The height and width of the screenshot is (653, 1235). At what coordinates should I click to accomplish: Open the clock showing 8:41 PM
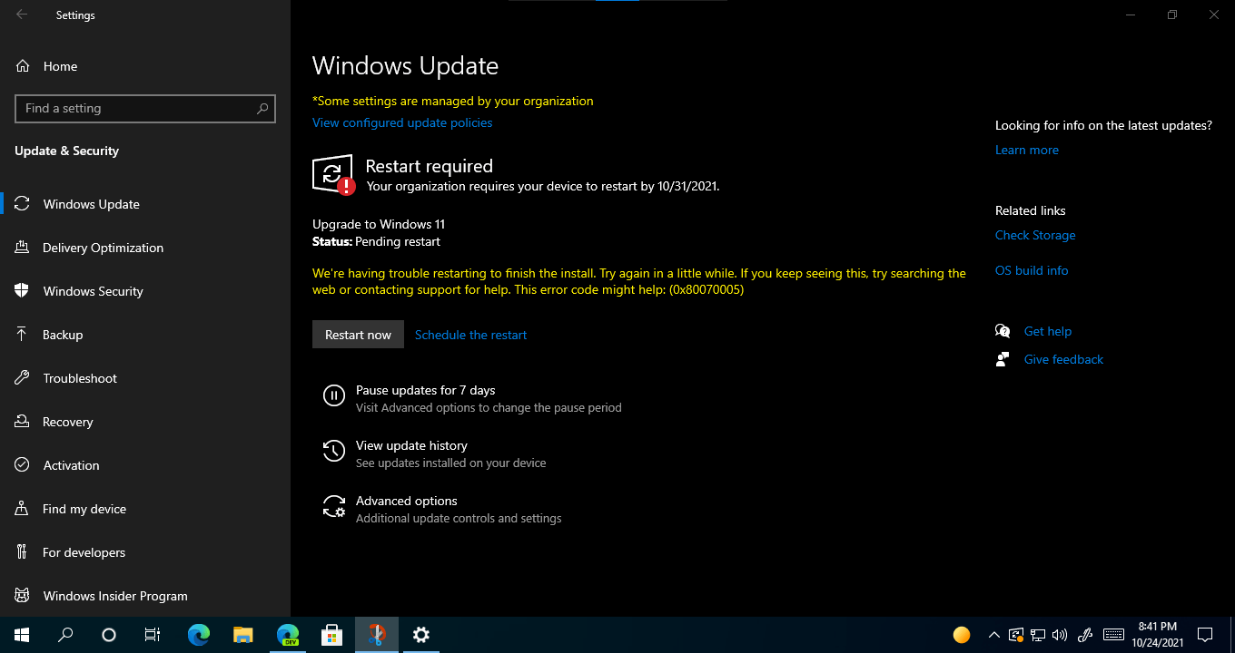click(1157, 635)
